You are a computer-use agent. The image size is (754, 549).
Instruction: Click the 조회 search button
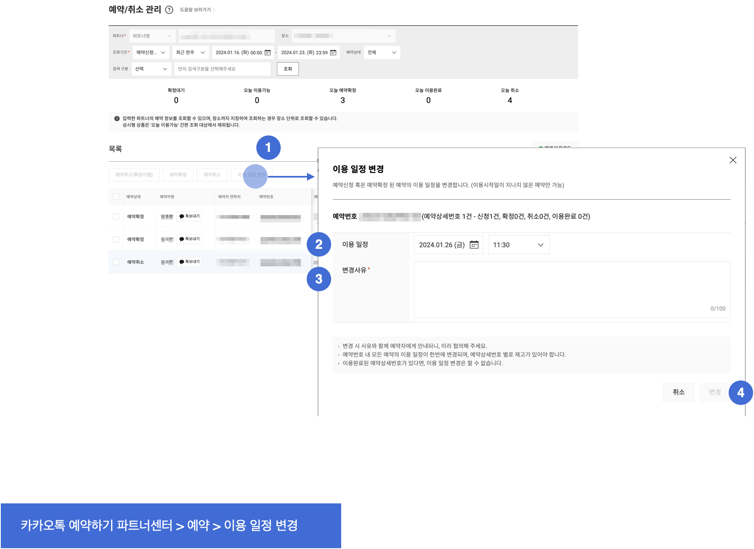(x=288, y=69)
